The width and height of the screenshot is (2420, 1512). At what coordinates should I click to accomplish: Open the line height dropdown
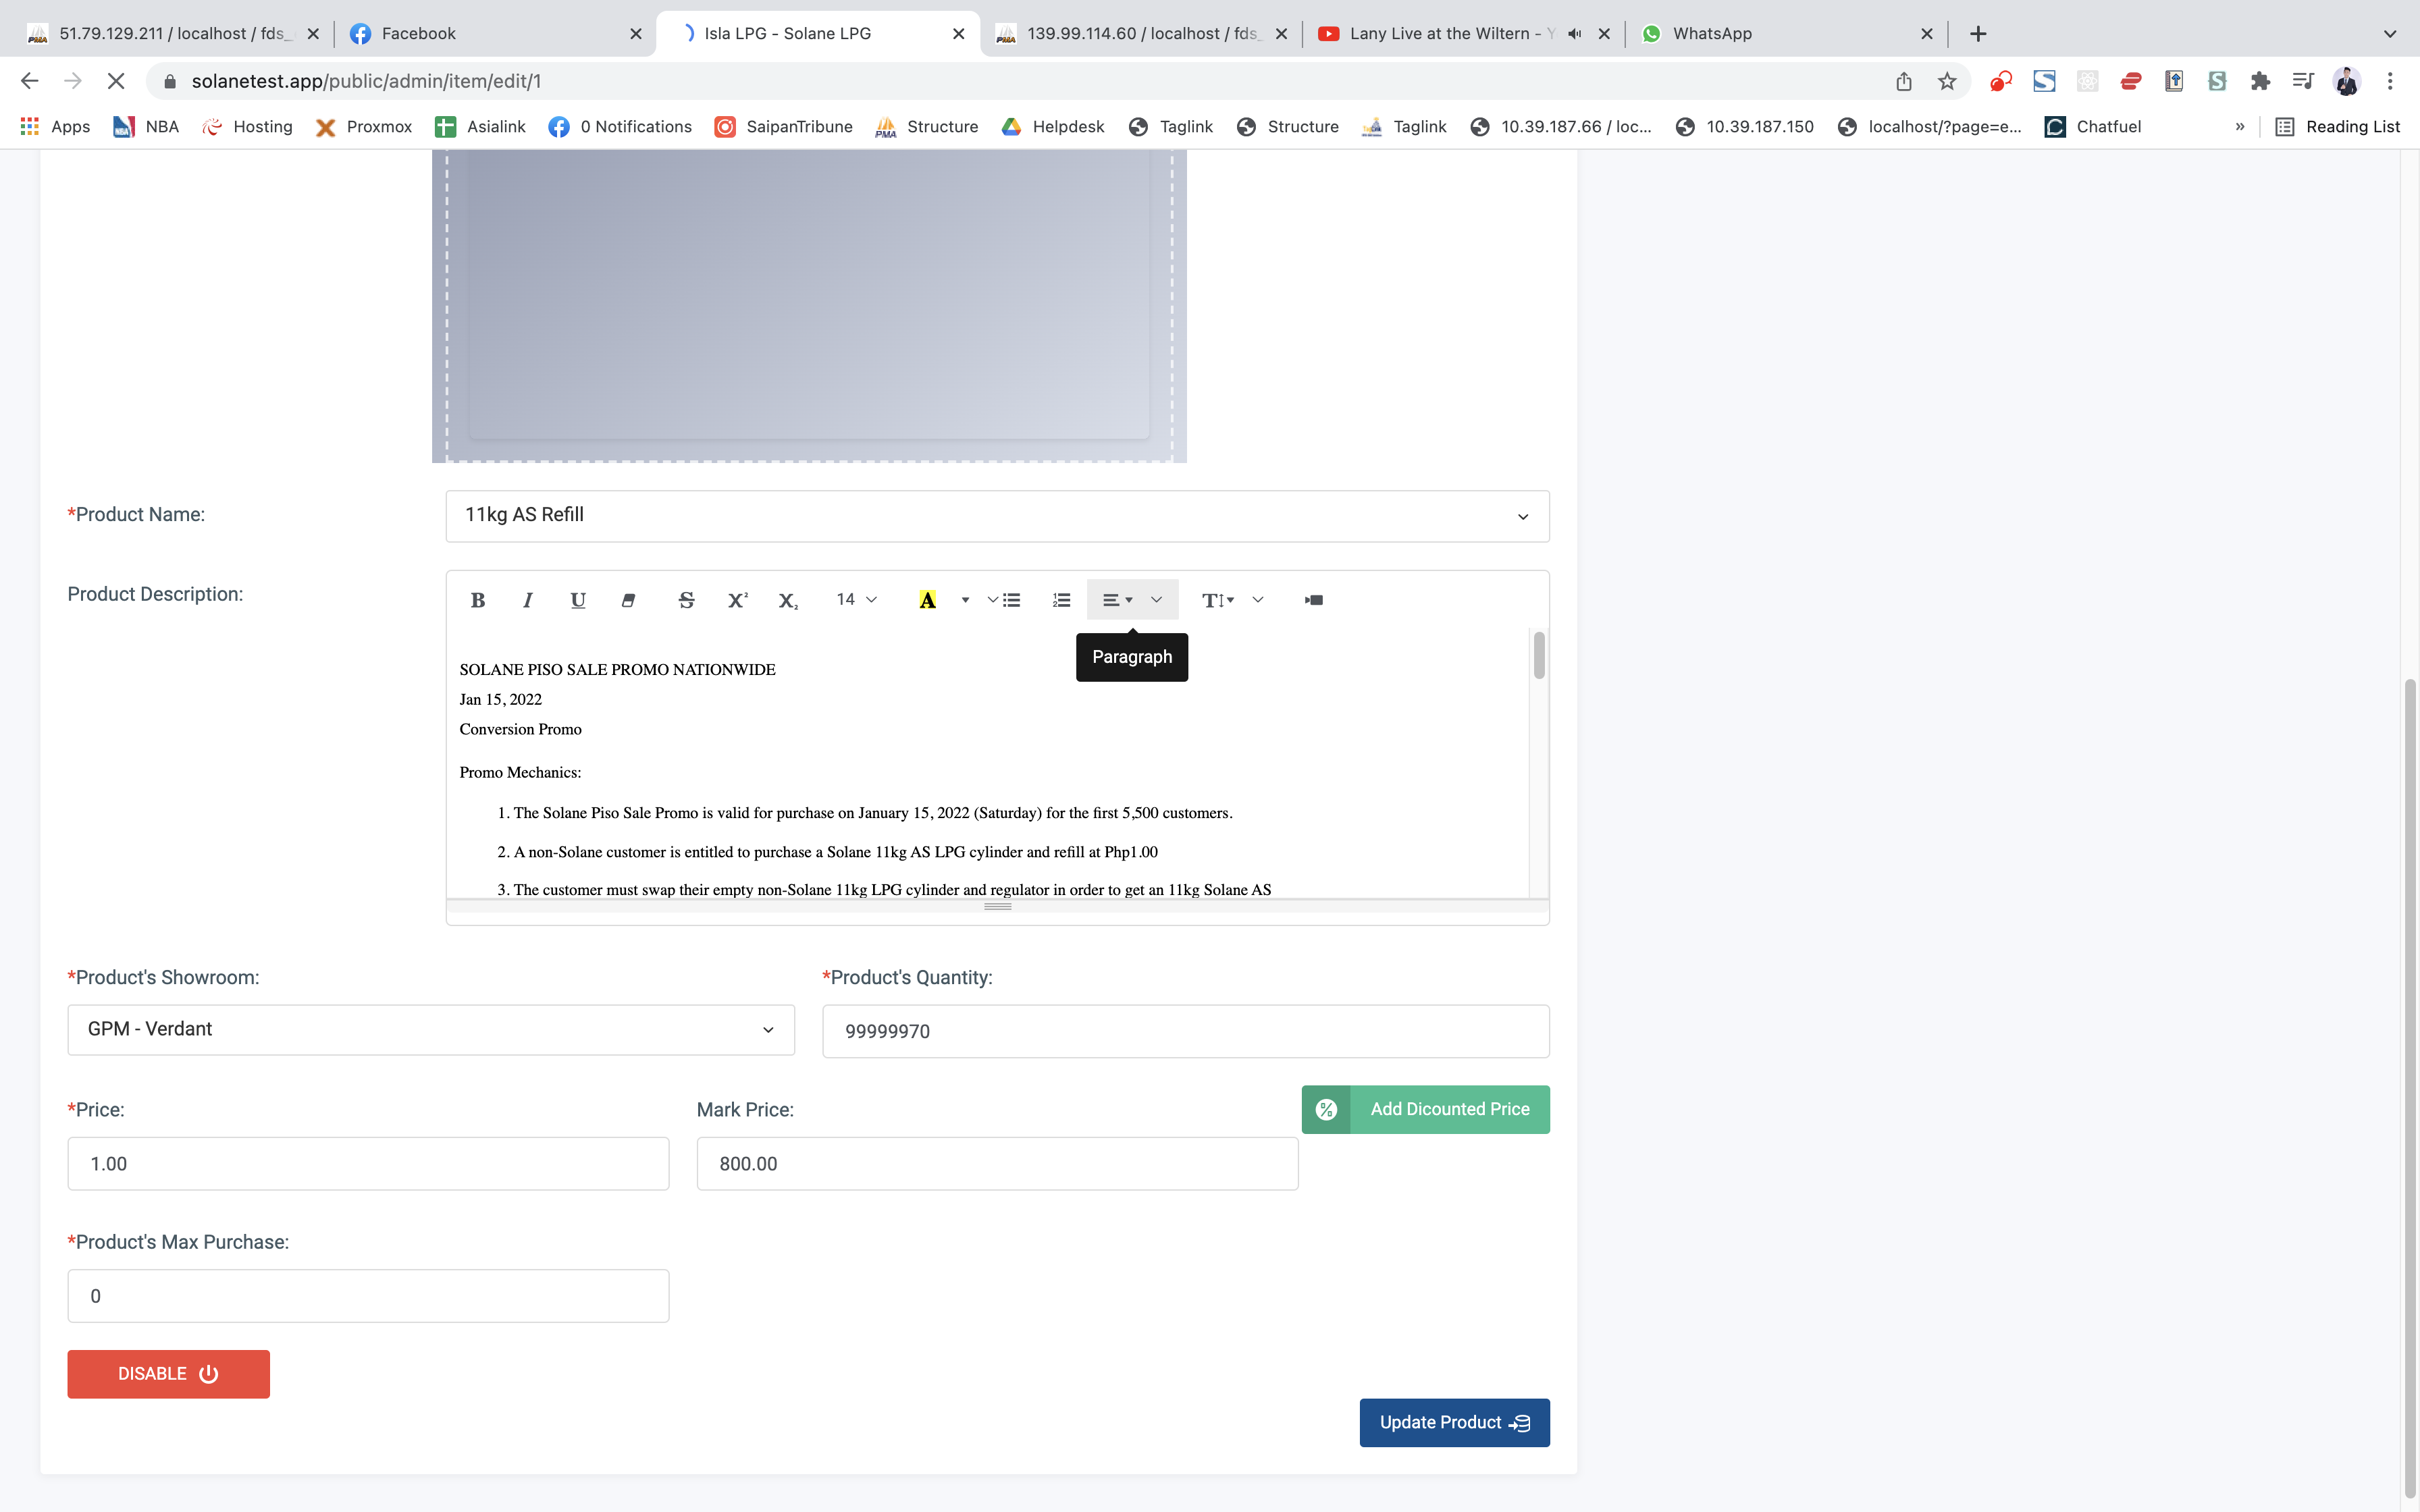tap(1232, 600)
